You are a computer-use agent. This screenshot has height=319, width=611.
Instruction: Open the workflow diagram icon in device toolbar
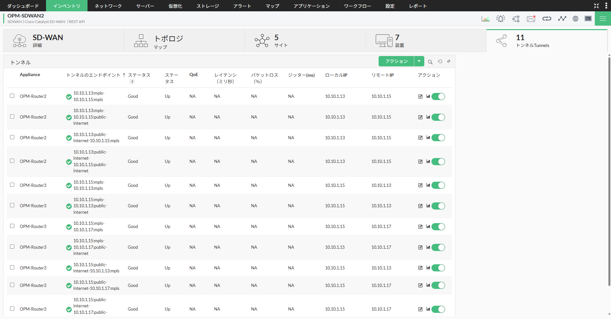[516, 19]
